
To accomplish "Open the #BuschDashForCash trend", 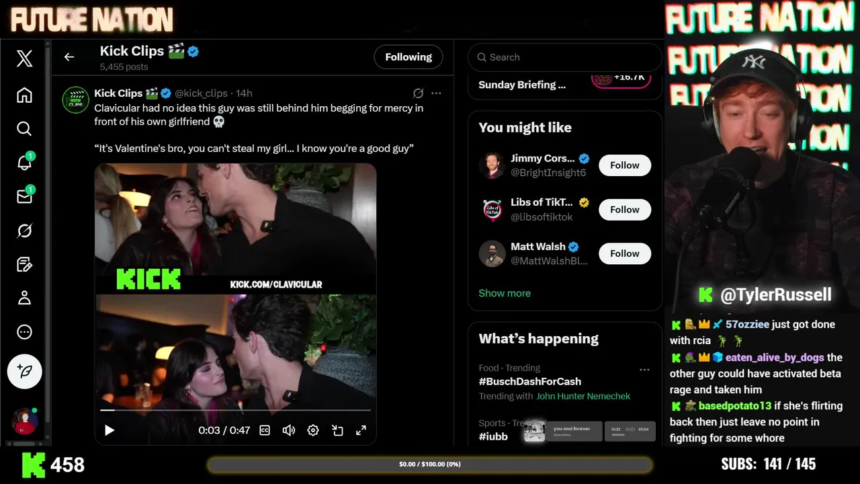I will point(530,381).
